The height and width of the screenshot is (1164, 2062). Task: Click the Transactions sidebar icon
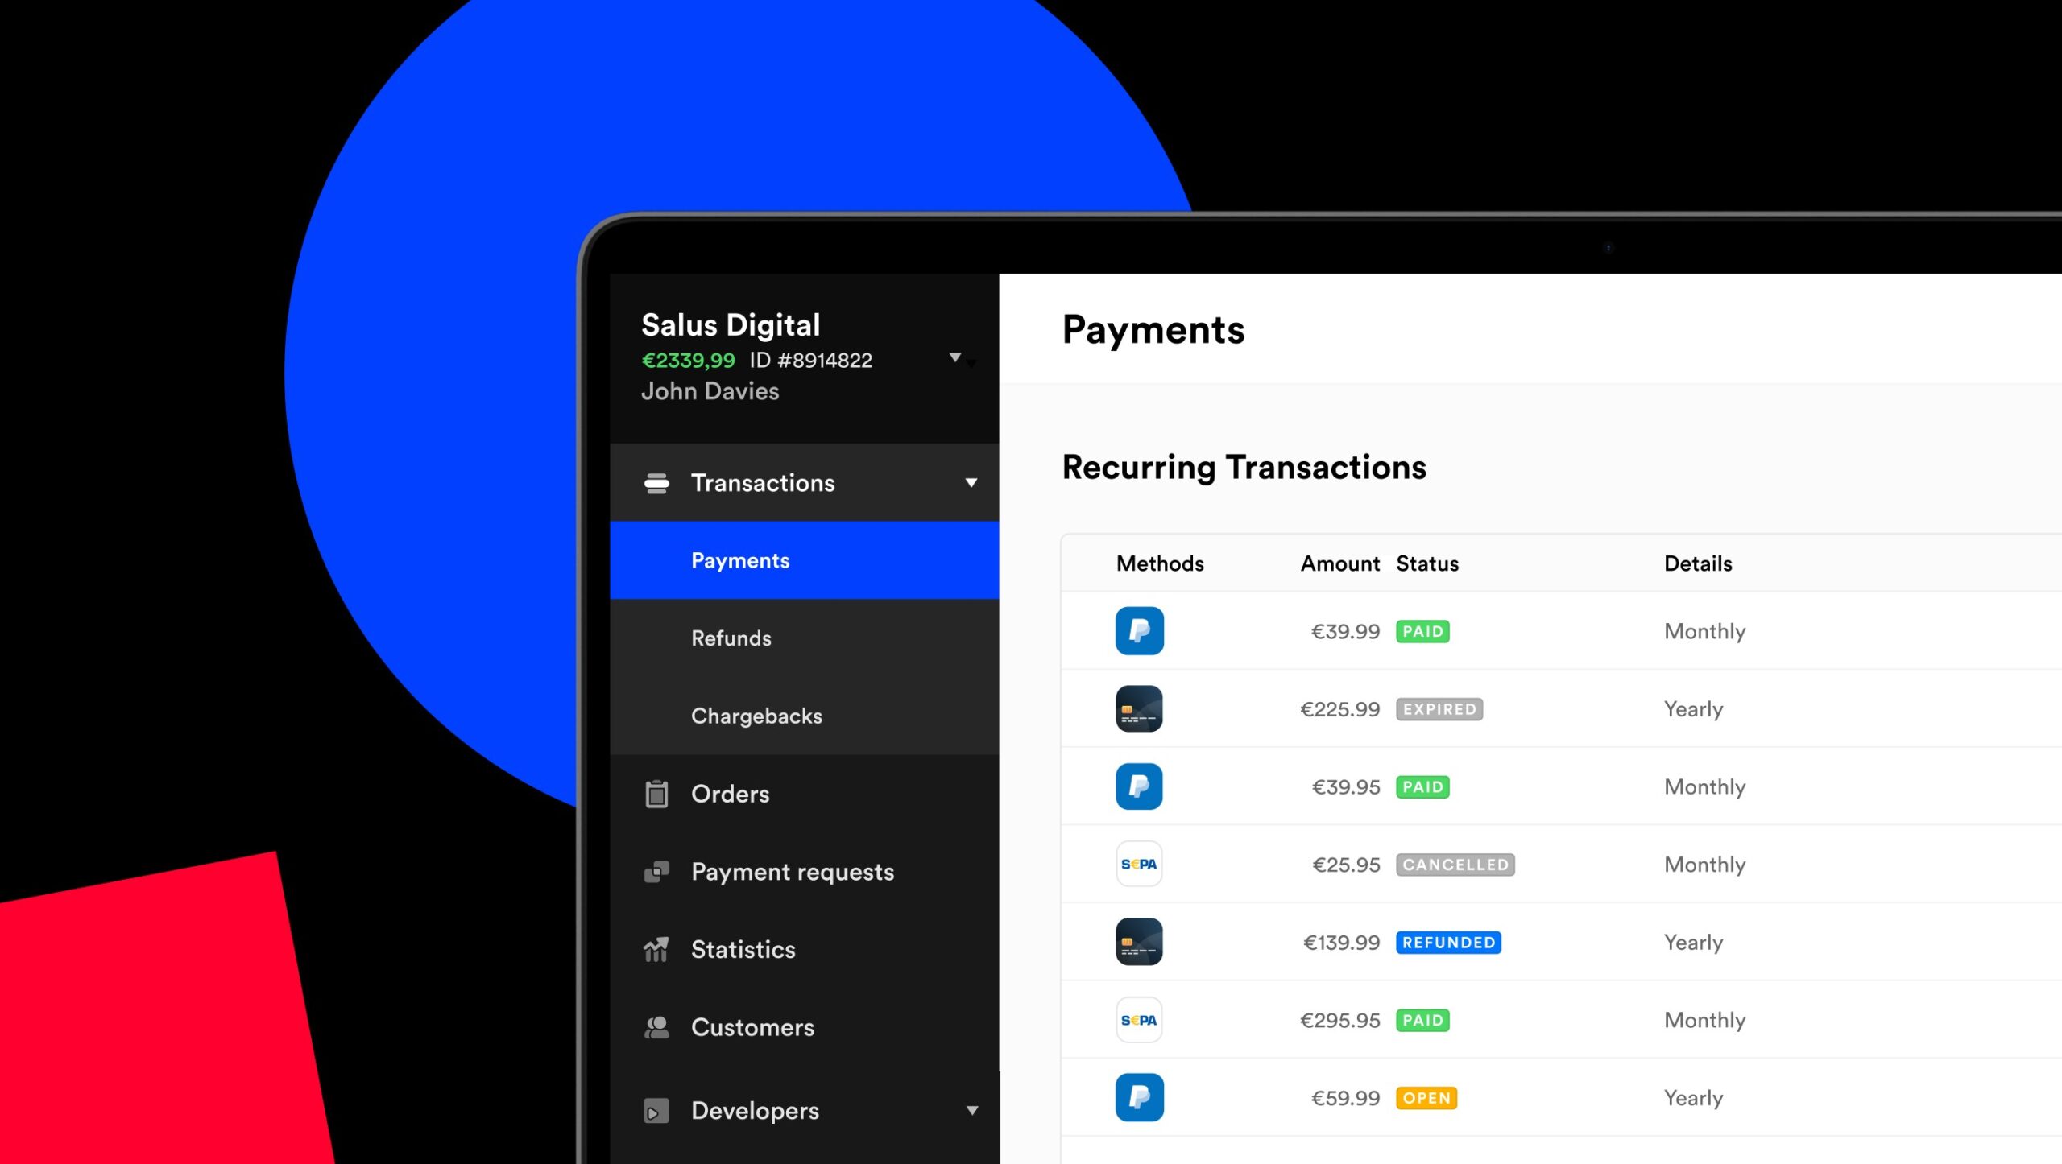click(x=657, y=483)
